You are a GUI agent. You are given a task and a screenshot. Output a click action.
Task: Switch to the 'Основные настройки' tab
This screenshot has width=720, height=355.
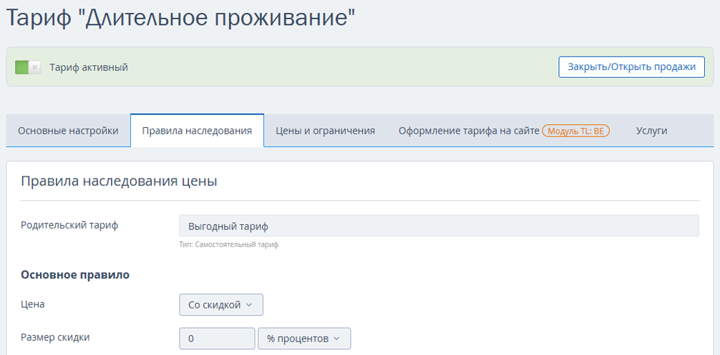[x=68, y=131]
